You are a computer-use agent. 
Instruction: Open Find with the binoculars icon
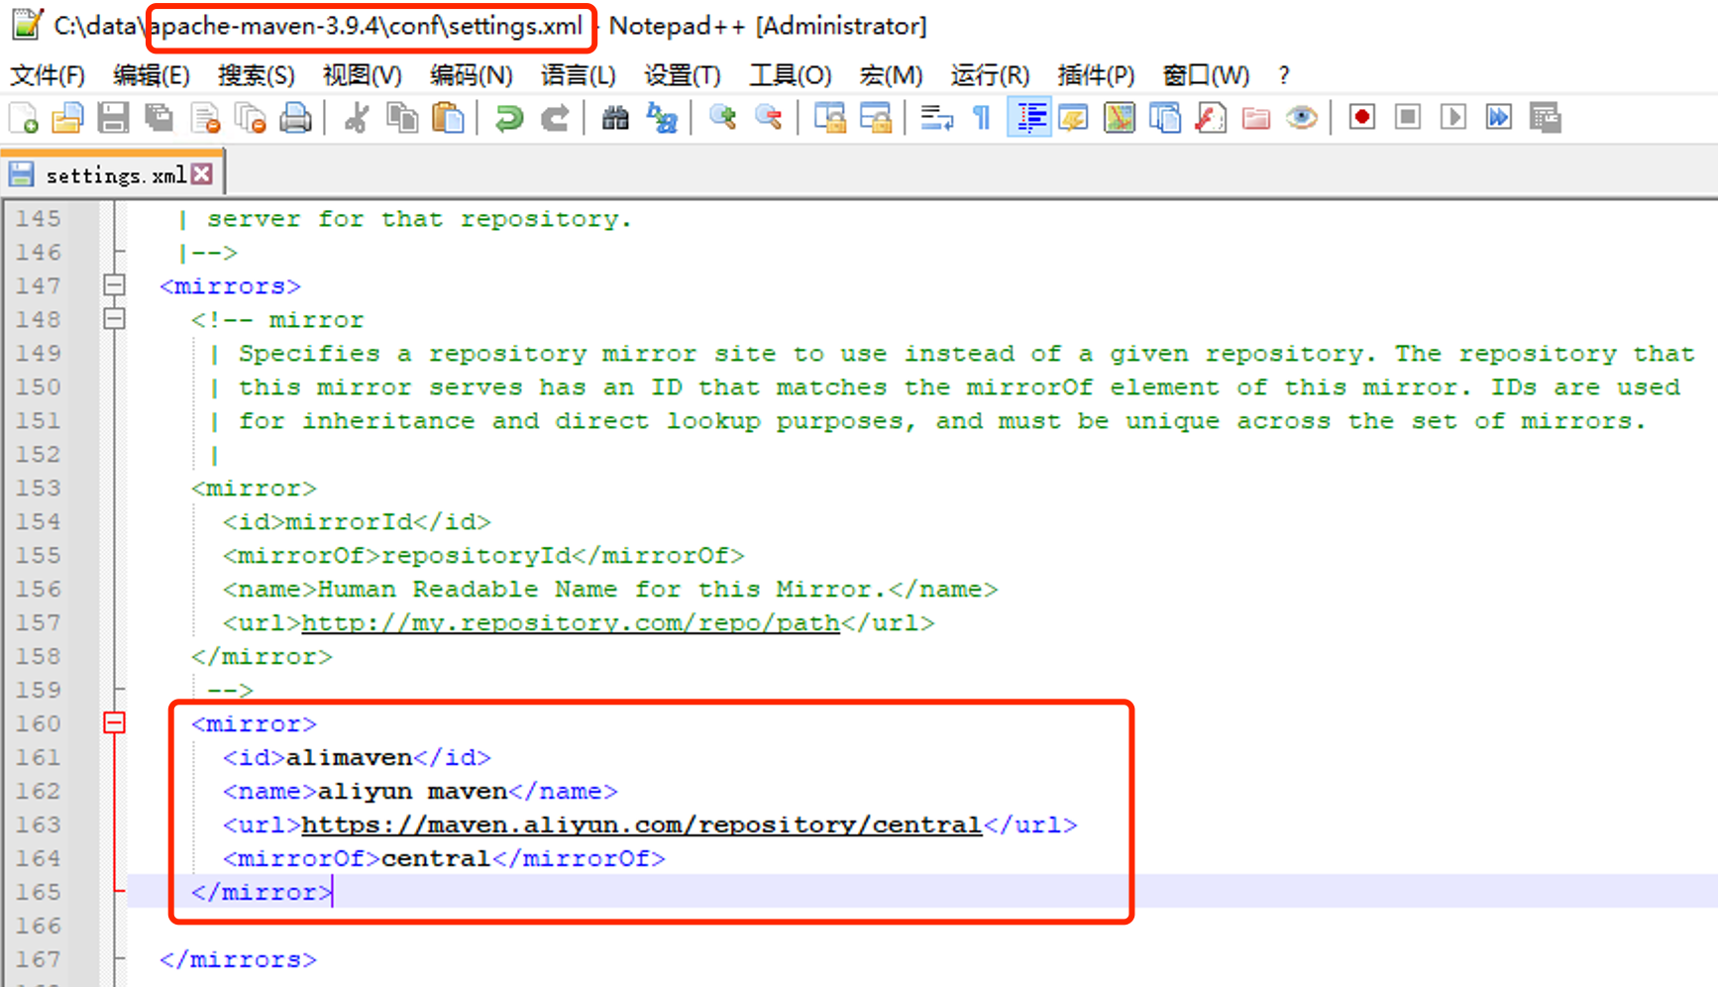615,118
